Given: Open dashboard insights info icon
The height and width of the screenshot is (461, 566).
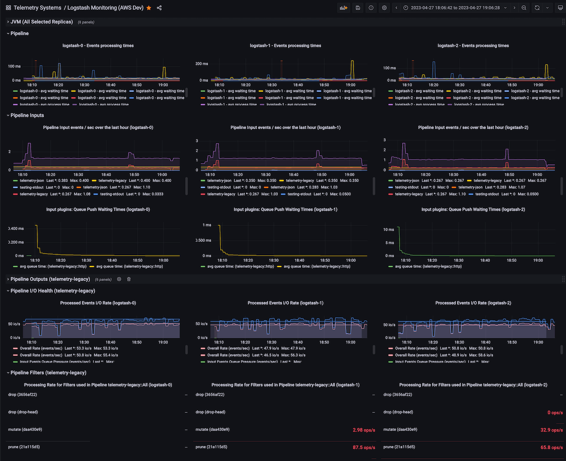Looking at the screenshot, I should (x=371, y=8).
